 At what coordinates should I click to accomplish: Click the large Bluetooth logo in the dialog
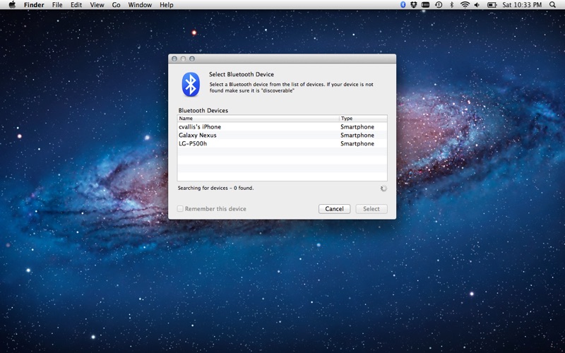pyautogui.click(x=191, y=84)
